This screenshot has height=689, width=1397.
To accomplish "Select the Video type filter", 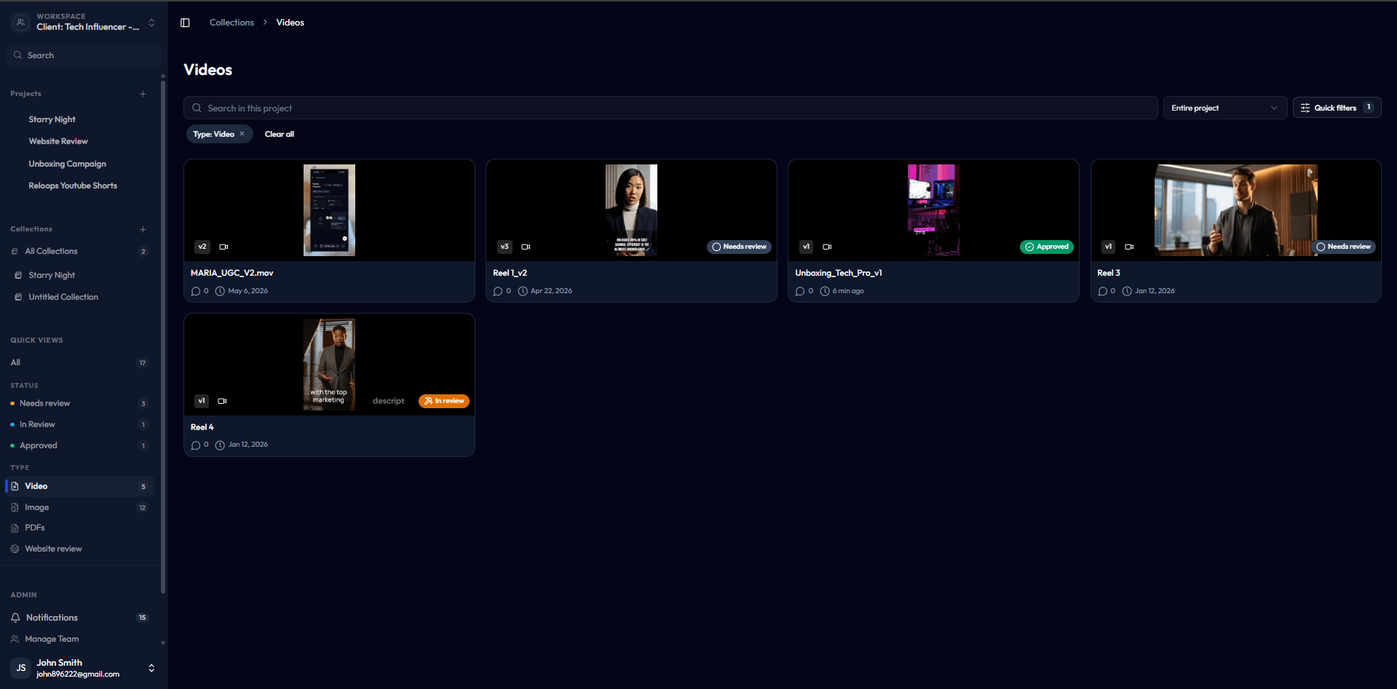I will 79,486.
